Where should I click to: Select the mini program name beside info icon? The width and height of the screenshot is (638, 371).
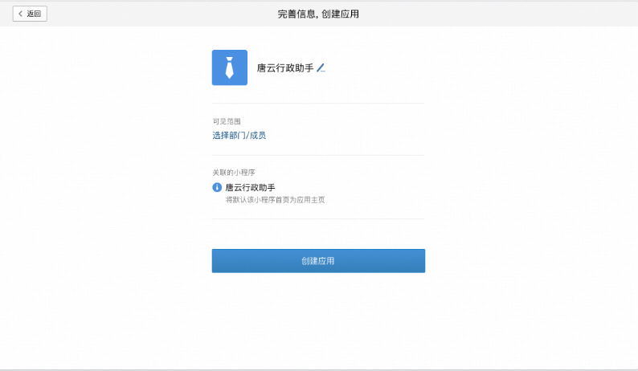point(250,187)
